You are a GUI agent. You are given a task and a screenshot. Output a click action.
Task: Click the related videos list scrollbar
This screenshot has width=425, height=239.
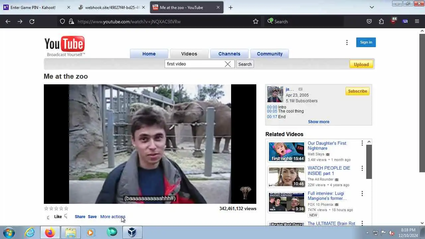tap(369, 162)
